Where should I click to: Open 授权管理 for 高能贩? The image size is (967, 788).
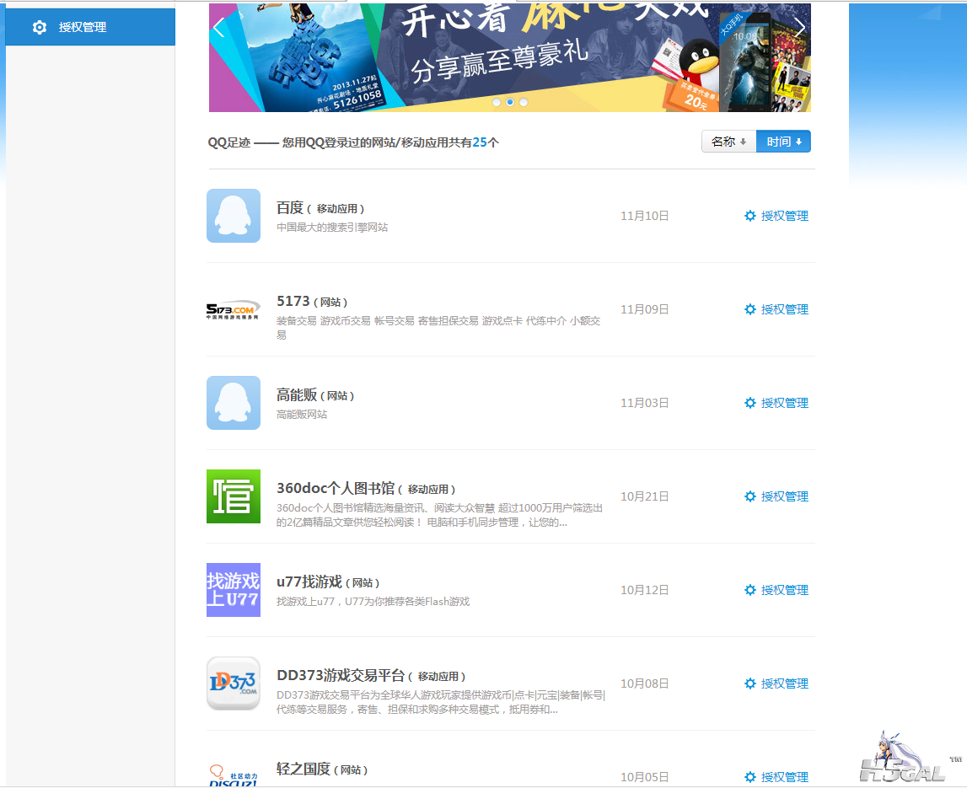coord(776,403)
